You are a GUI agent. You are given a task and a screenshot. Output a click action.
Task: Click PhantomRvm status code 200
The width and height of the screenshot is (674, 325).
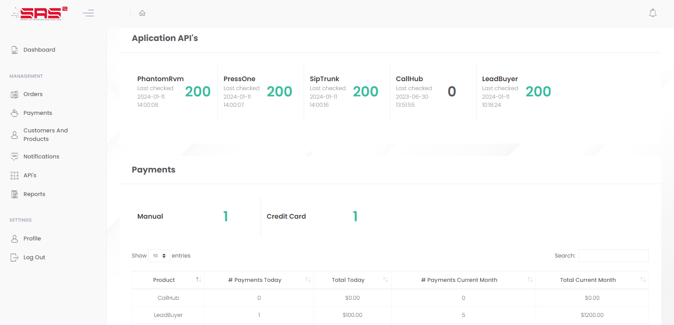tap(198, 91)
